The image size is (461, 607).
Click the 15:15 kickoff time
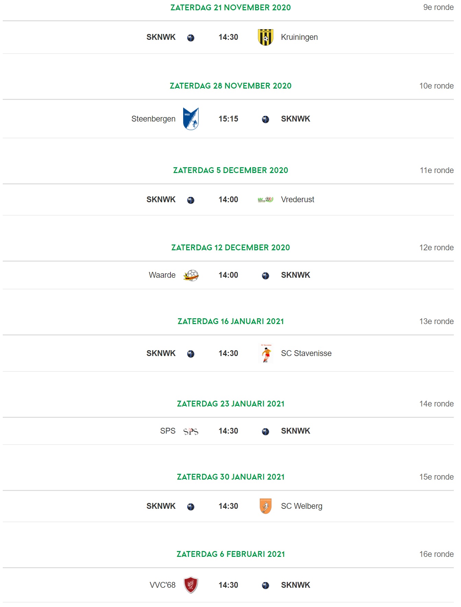(x=228, y=119)
